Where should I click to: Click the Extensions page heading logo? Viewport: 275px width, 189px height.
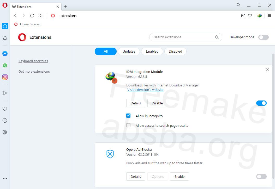click(x=22, y=37)
